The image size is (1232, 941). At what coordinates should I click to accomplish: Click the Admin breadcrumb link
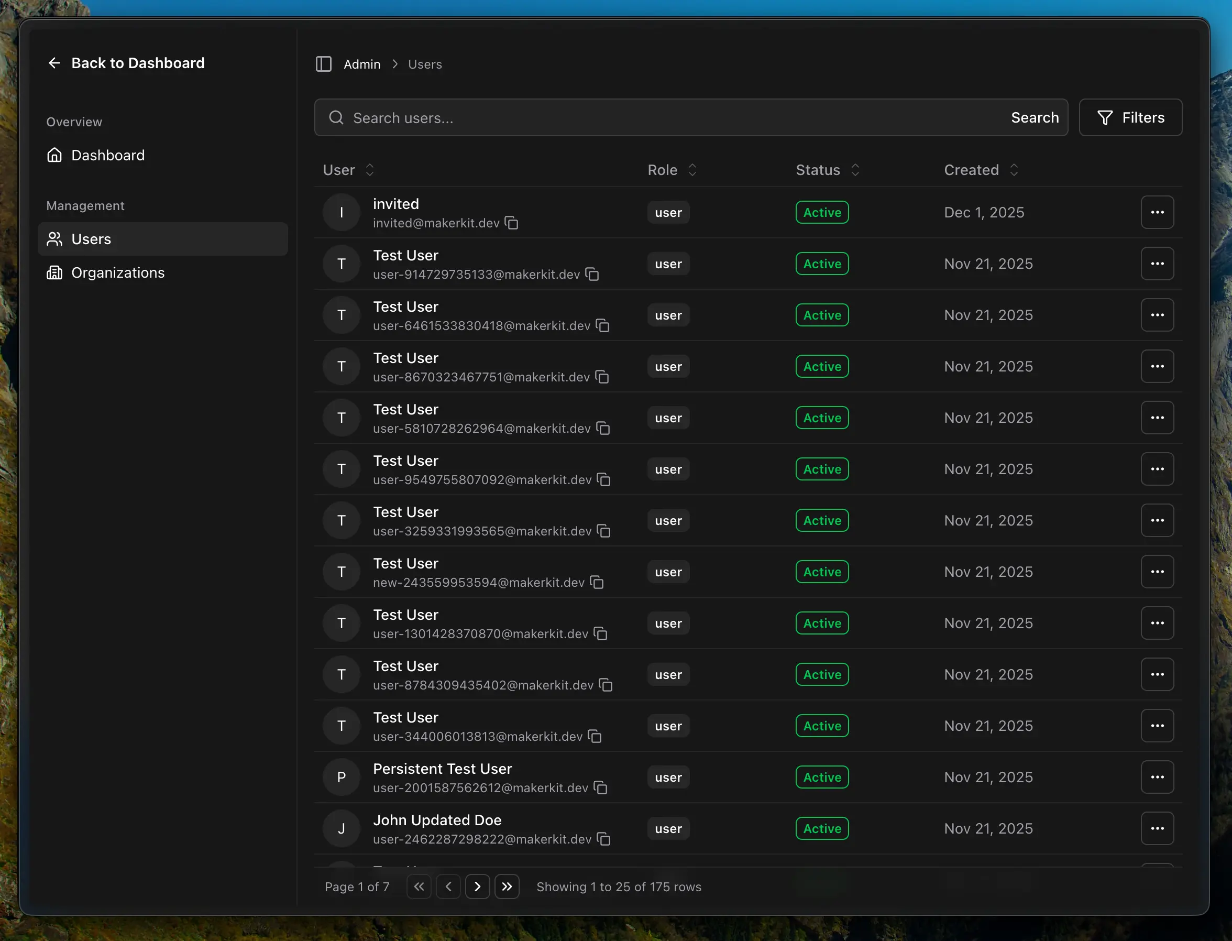pyautogui.click(x=362, y=64)
